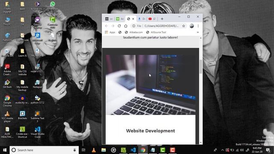This screenshot has width=274, height=154.
Task: Select the This PC desktop icon
Action: (x=7, y=21)
